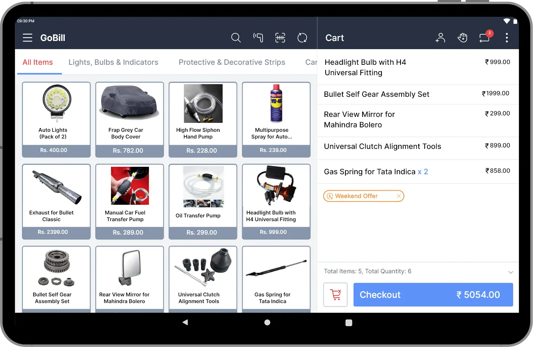Screen dimensions: 533x347
Task: Add a customer to the cart
Action: (x=440, y=38)
